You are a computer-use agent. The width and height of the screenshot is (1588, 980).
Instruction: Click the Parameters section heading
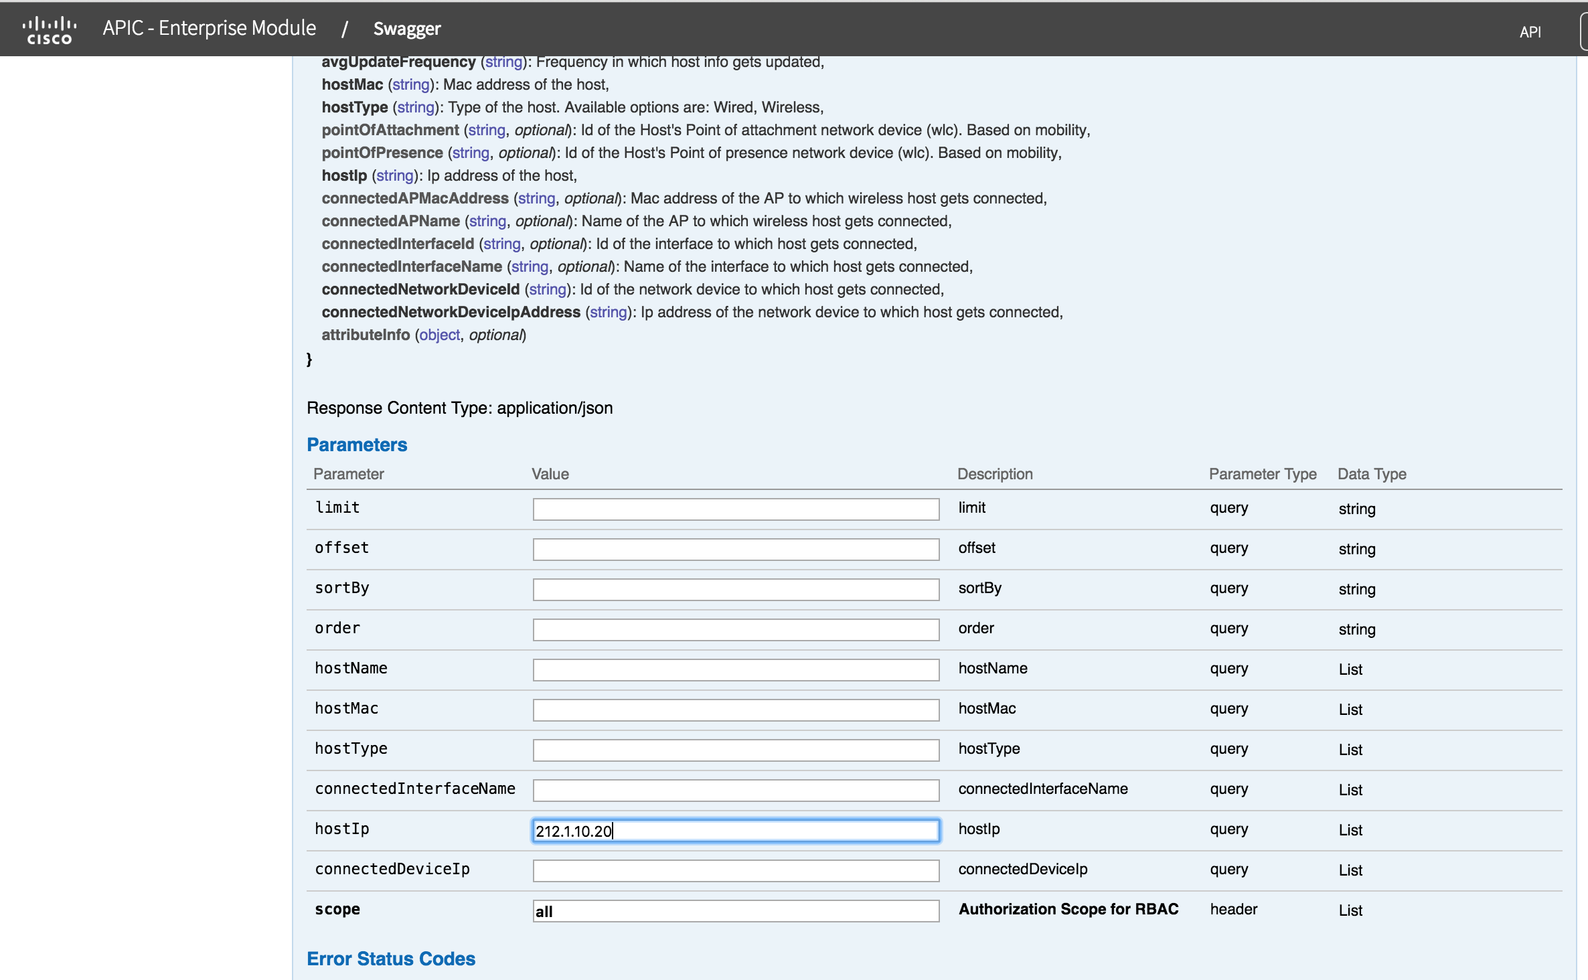(357, 444)
